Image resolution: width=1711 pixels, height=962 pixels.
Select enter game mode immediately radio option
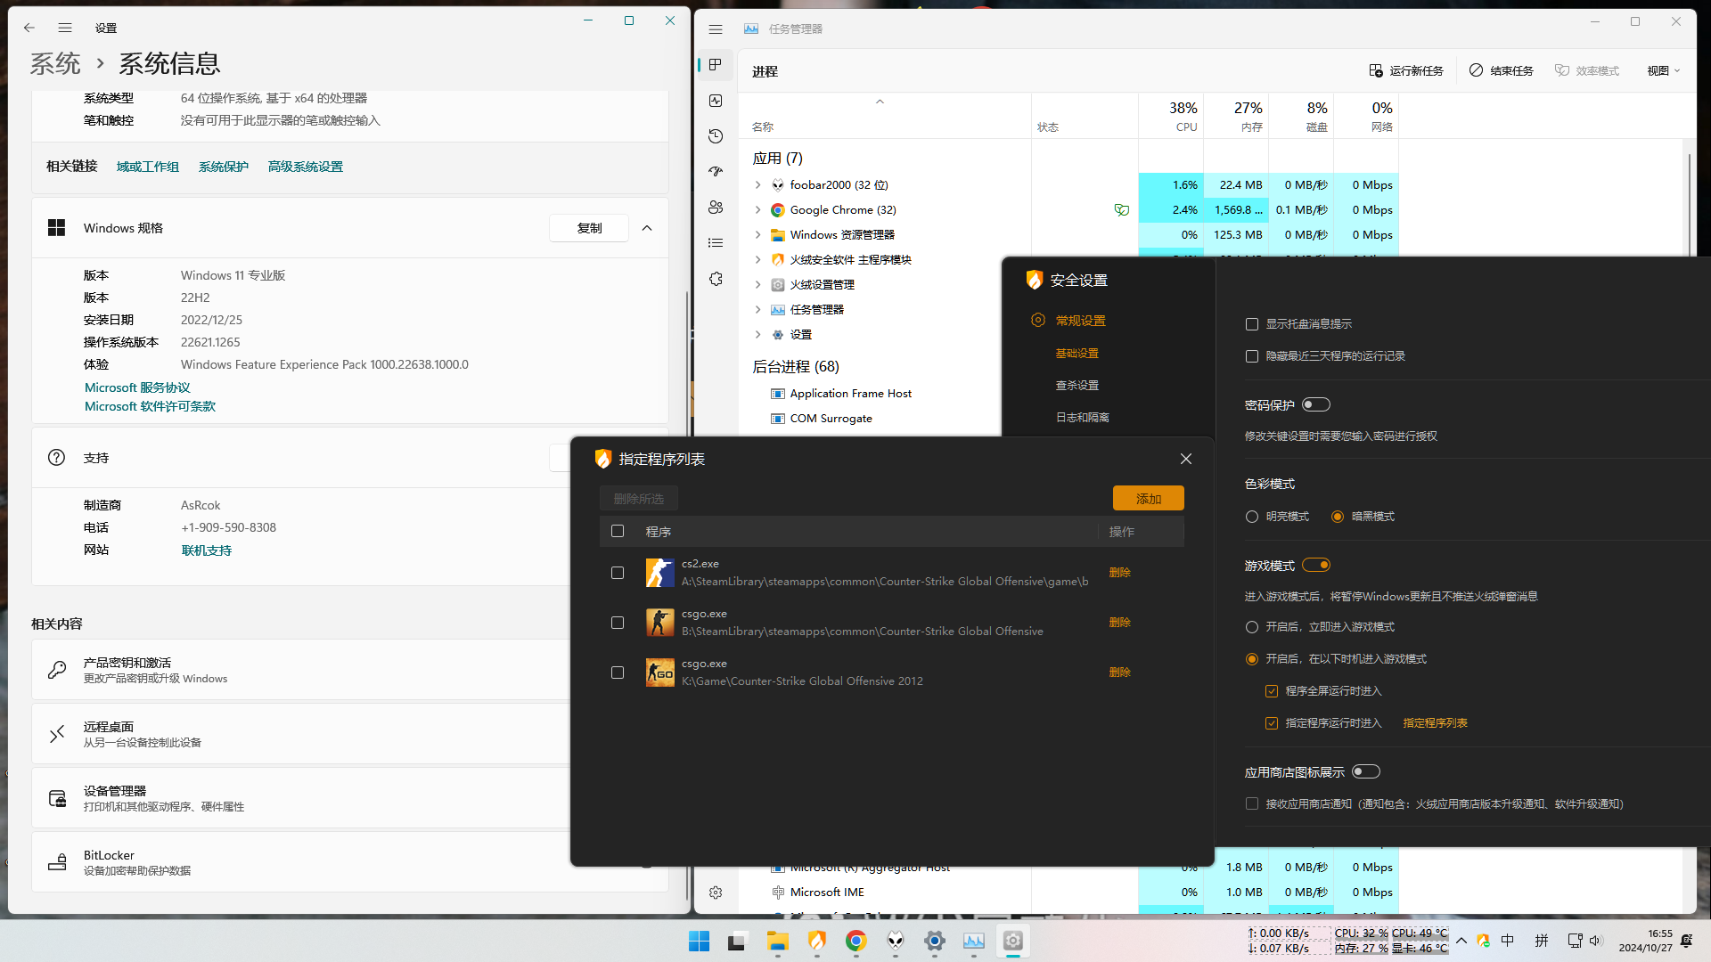point(1252,627)
